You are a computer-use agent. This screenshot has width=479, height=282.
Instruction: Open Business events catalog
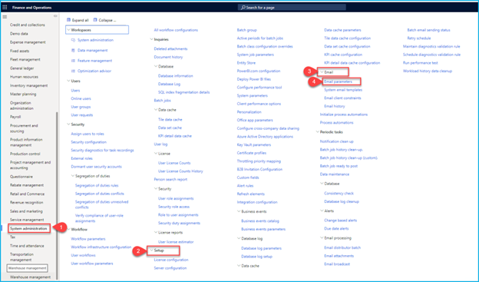click(260, 221)
